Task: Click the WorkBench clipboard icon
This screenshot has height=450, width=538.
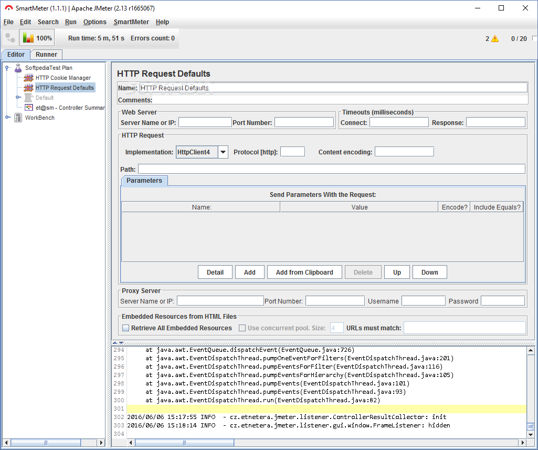Action: point(18,118)
